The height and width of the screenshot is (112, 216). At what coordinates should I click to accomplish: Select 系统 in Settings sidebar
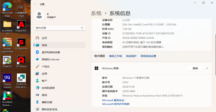[60, 45]
